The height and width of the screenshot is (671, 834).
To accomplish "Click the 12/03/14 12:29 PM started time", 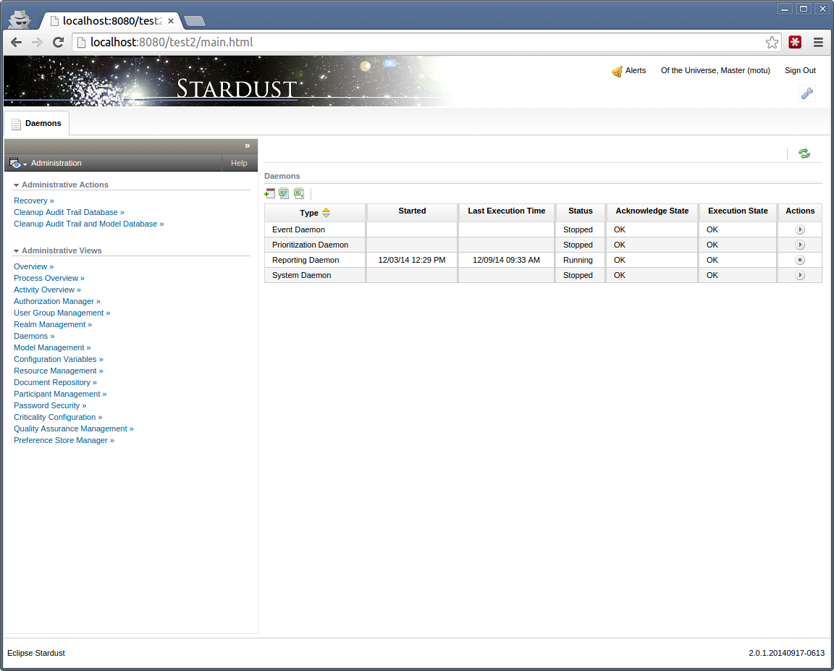I will (x=412, y=261).
